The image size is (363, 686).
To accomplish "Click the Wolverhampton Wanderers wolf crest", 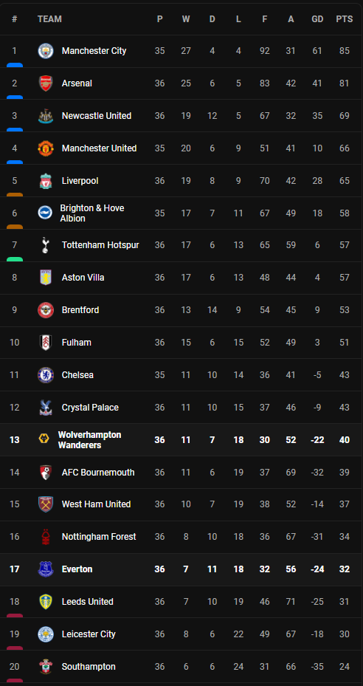I will [x=44, y=439].
